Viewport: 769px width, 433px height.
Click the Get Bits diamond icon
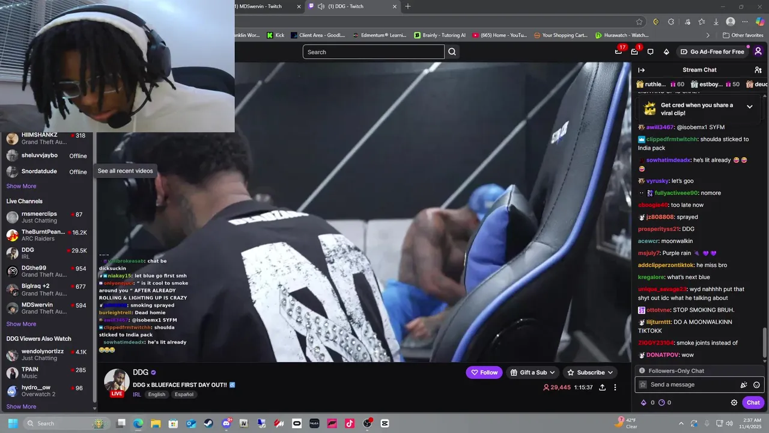[666, 52]
